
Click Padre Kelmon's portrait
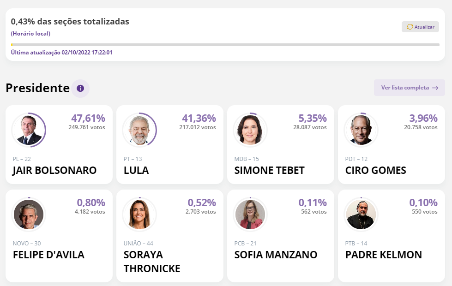pos(361,214)
